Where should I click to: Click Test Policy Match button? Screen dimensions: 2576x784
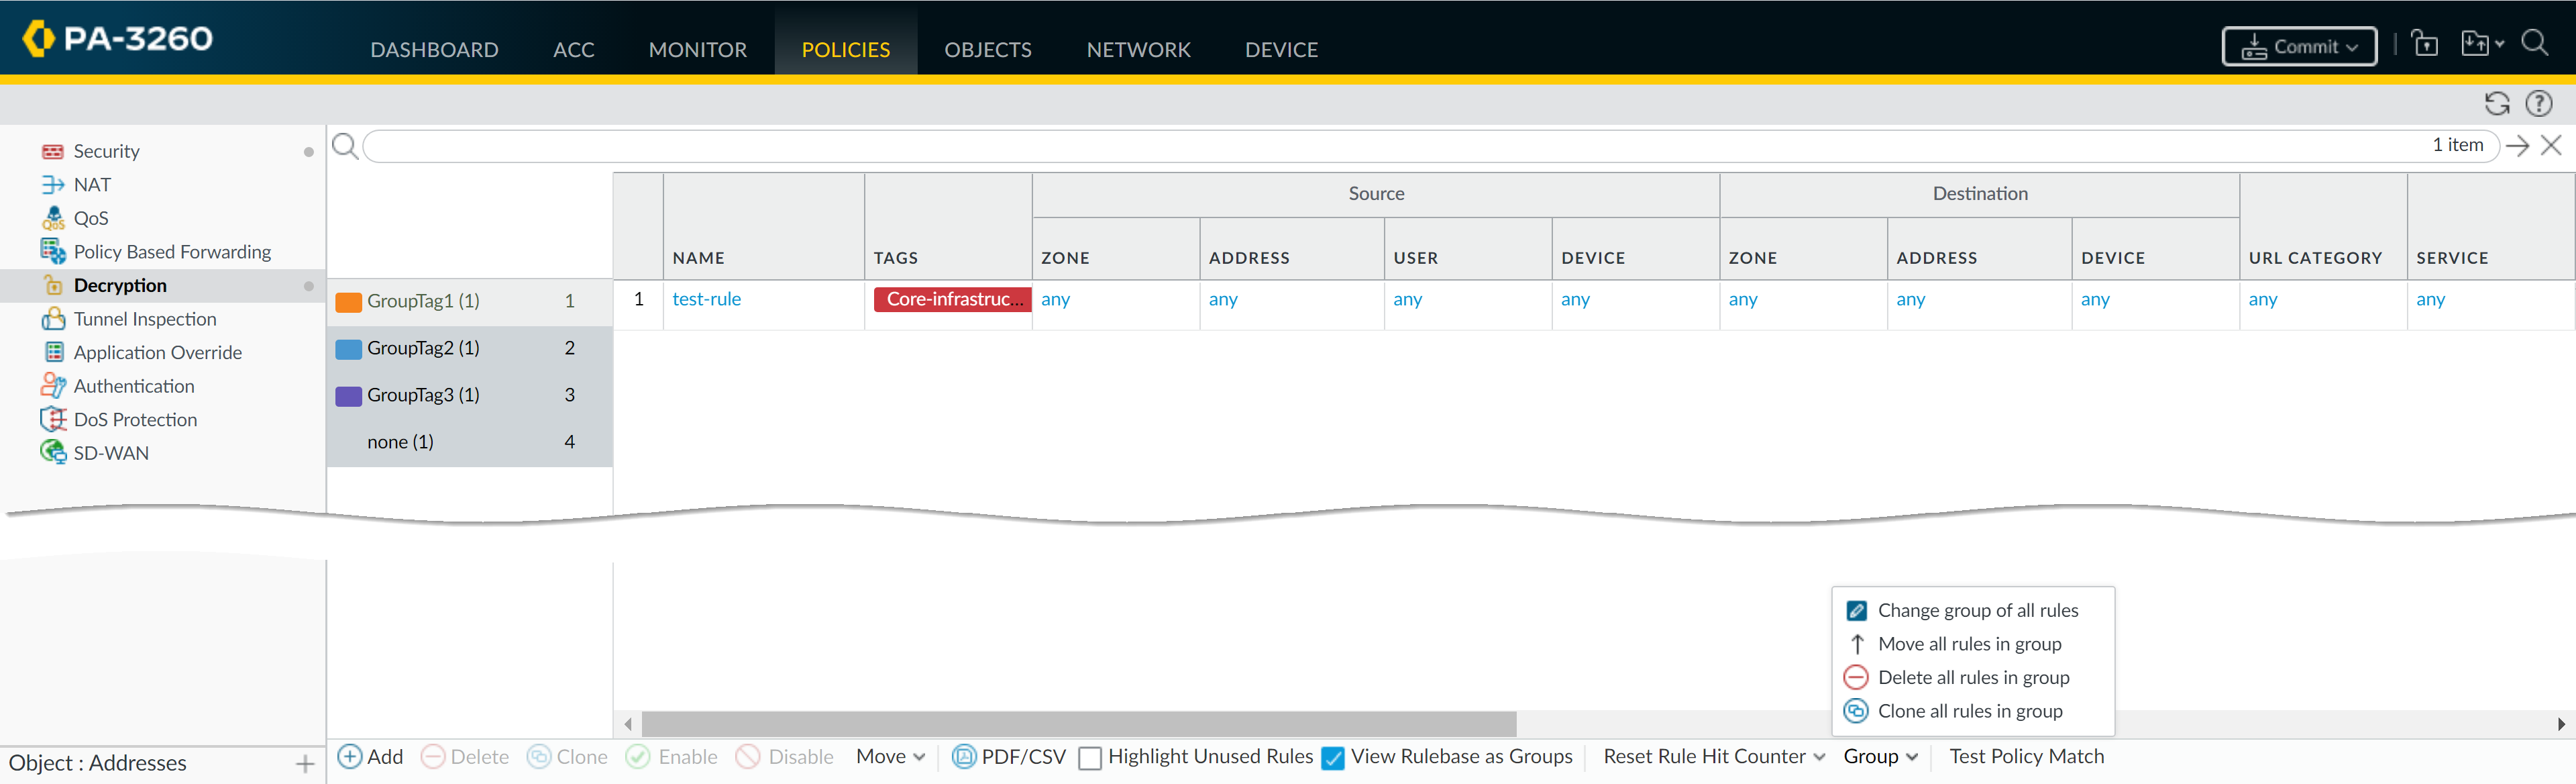click(x=2026, y=756)
